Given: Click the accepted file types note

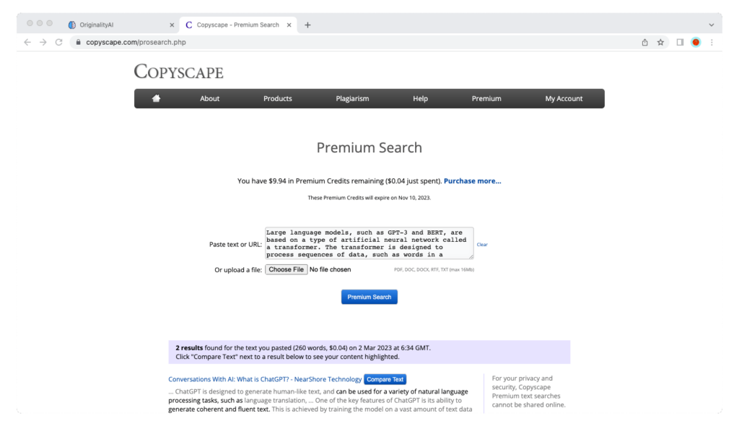Looking at the screenshot, I should coord(434,270).
